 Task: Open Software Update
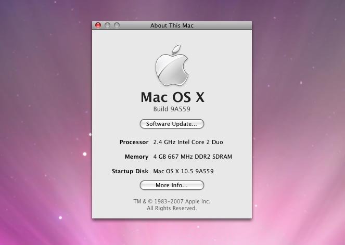(x=172, y=124)
